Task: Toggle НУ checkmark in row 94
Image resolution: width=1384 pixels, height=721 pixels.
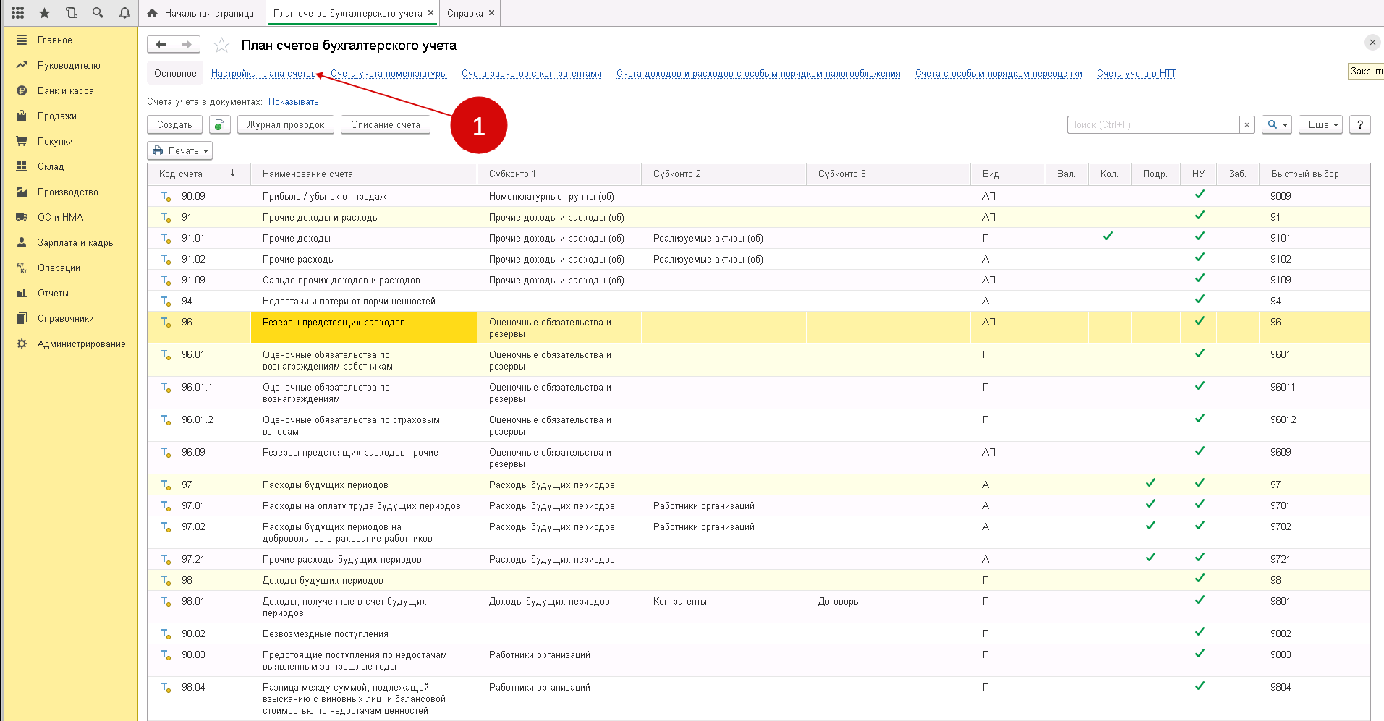Action: point(1200,299)
